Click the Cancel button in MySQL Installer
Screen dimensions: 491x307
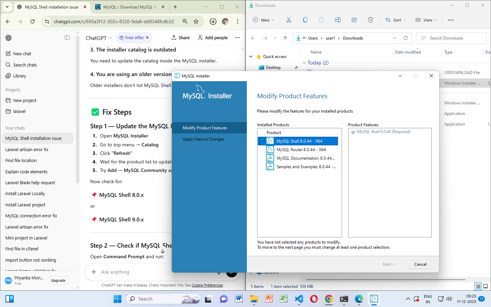pyautogui.click(x=420, y=264)
